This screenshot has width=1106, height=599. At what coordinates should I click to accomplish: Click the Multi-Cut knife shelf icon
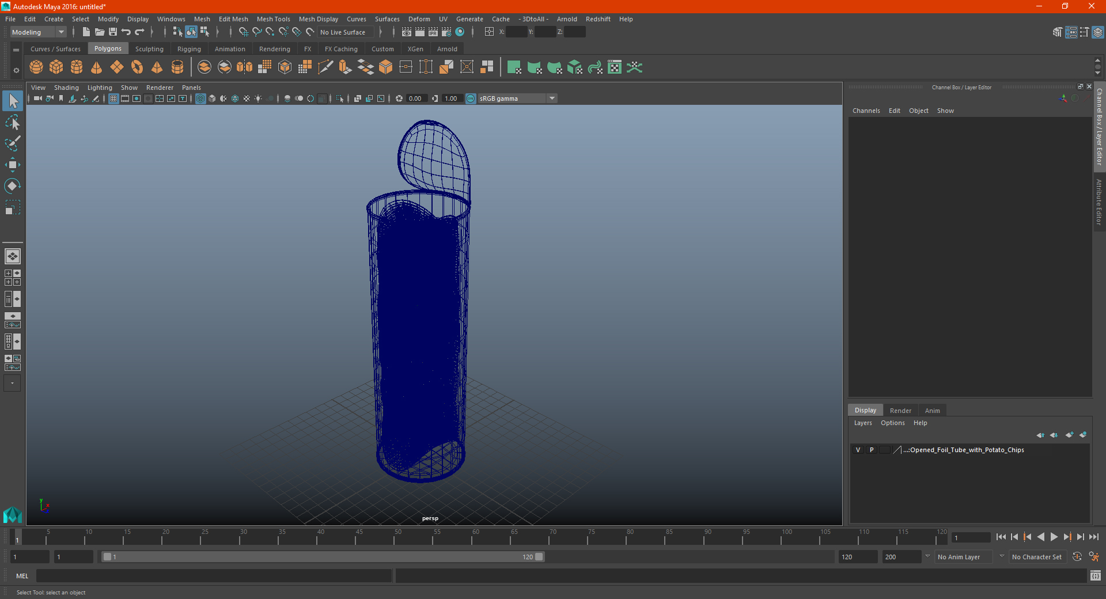coord(325,67)
